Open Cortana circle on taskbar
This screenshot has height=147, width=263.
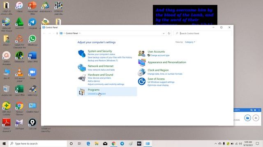(x=71, y=143)
